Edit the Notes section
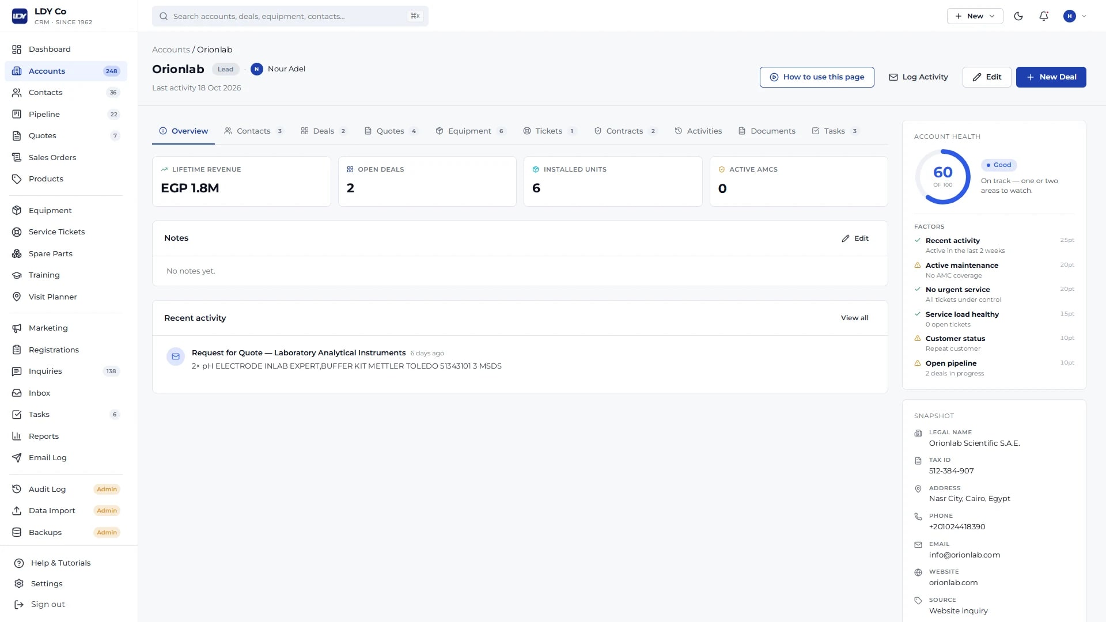 (x=855, y=238)
